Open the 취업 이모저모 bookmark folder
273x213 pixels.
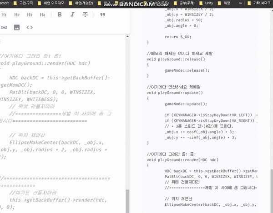[51, 3]
